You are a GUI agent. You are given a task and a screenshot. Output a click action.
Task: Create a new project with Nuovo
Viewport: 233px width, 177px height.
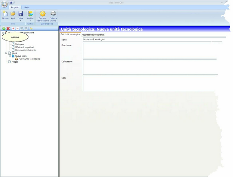5,15
